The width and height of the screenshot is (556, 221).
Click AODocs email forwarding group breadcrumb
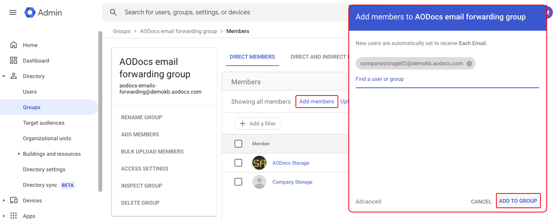[x=178, y=31]
